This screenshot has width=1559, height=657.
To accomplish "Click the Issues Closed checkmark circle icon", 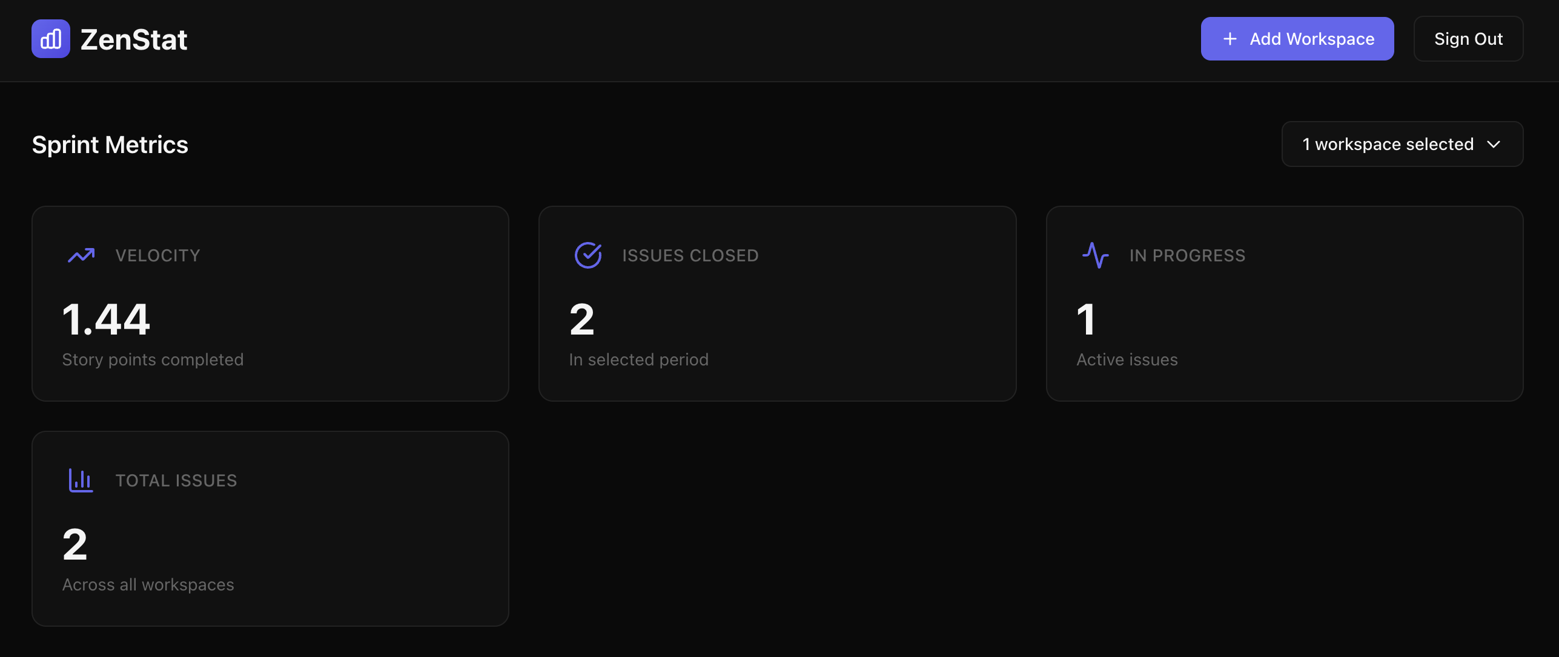I will pyautogui.click(x=588, y=255).
